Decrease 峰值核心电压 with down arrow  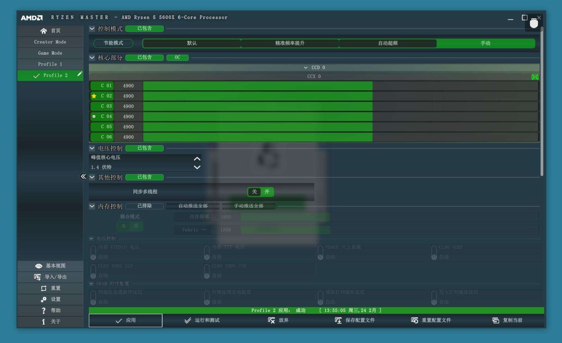[197, 167]
